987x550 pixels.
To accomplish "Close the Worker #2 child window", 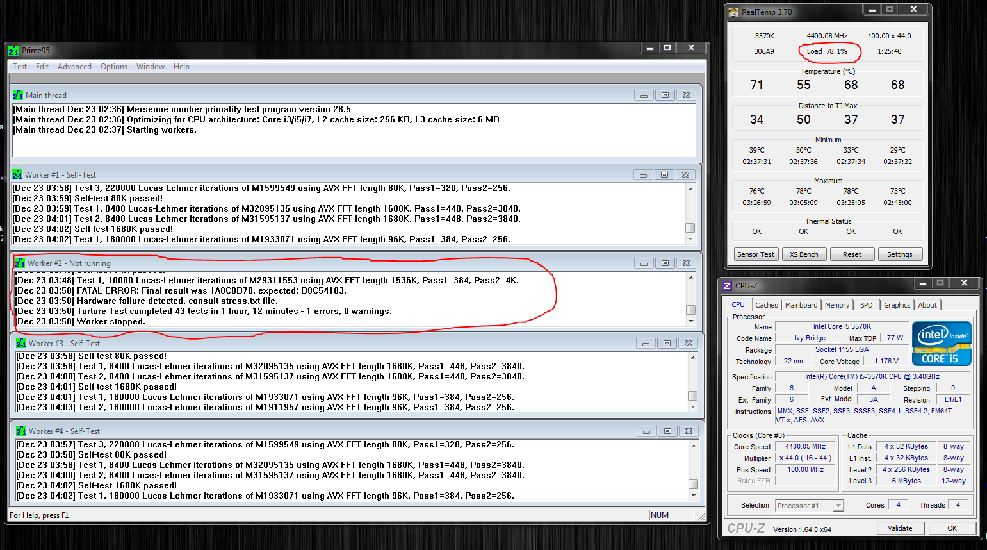I will (686, 263).
